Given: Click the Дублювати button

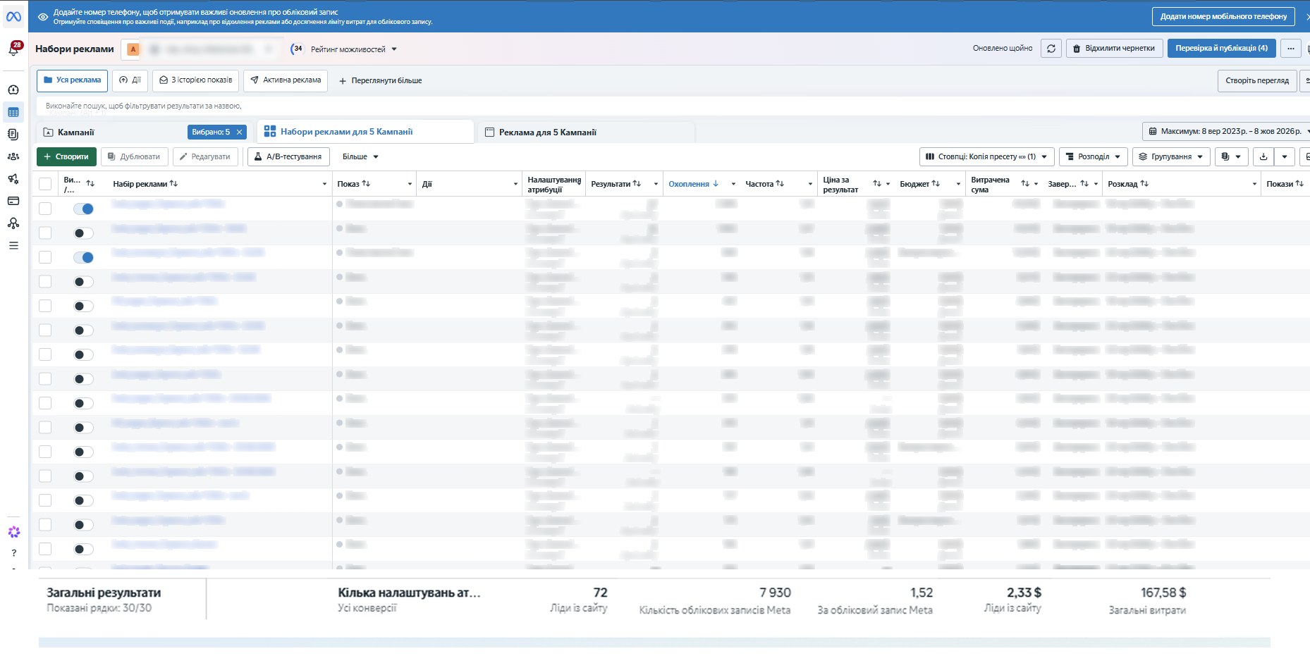Looking at the screenshot, I should (x=134, y=156).
